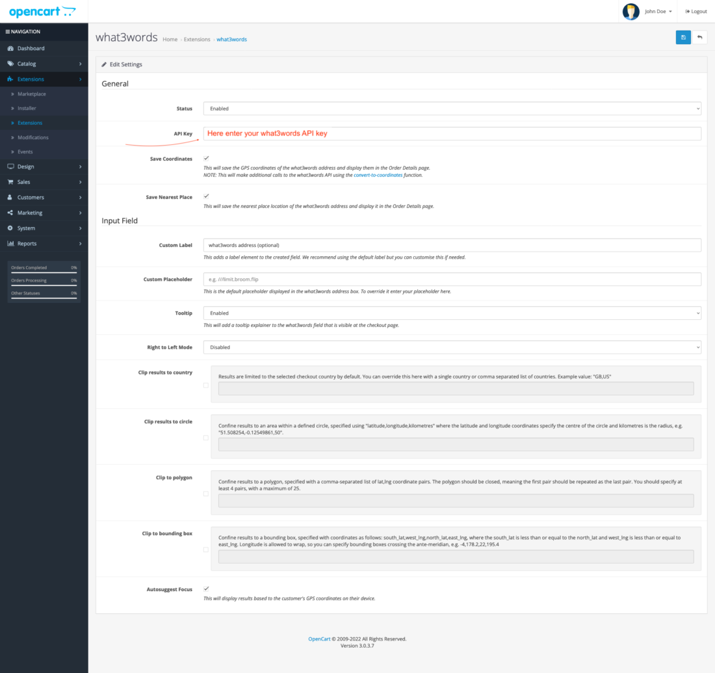
Task: Open the Right to Left Mode dropdown
Action: [x=452, y=347]
